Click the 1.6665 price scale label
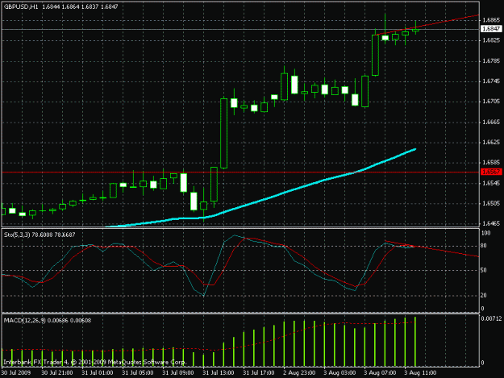 pos(491,122)
